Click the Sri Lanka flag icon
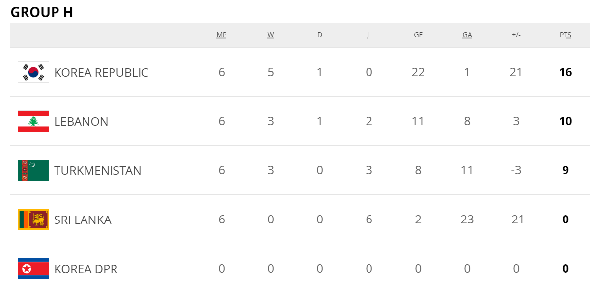594x302 pixels. tap(33, 220)
